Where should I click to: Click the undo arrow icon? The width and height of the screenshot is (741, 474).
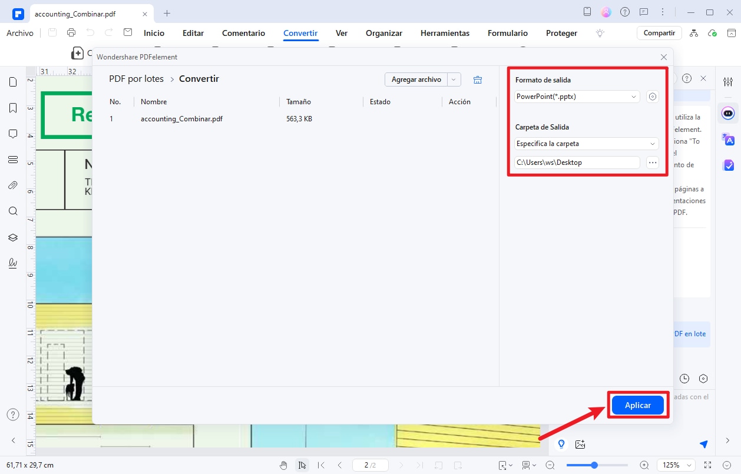tap(90, 32)
